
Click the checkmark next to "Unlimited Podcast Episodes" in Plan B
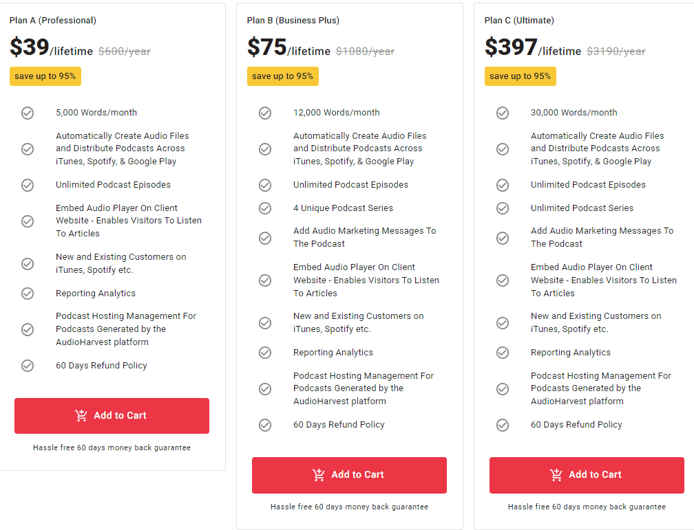tap(265, 185)
